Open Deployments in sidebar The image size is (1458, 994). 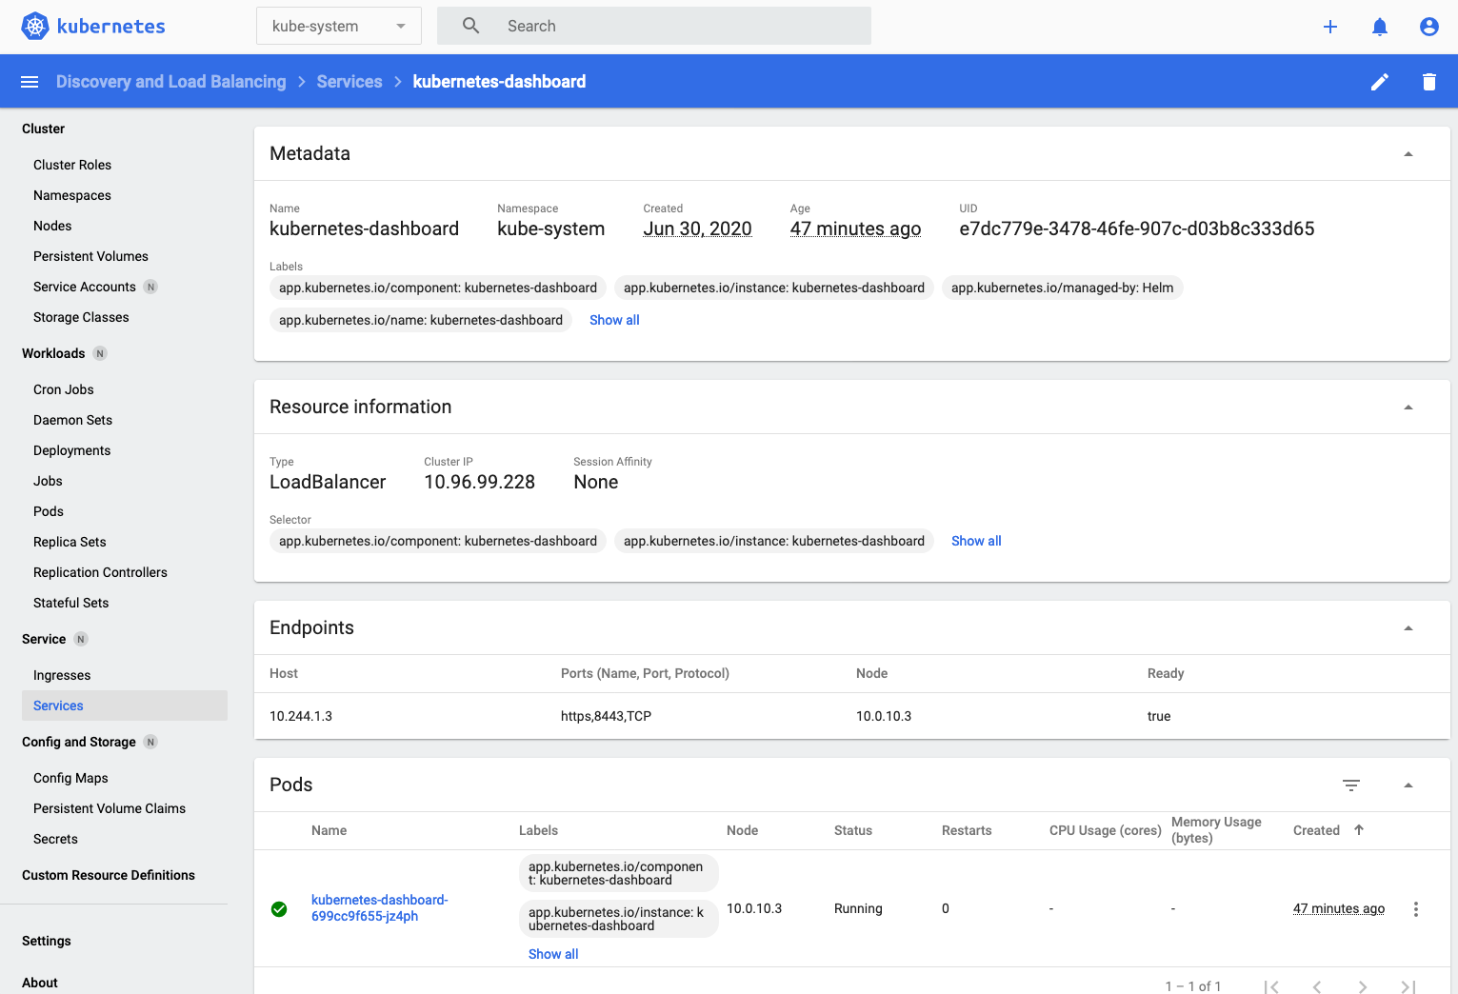[x=71, y=450]
